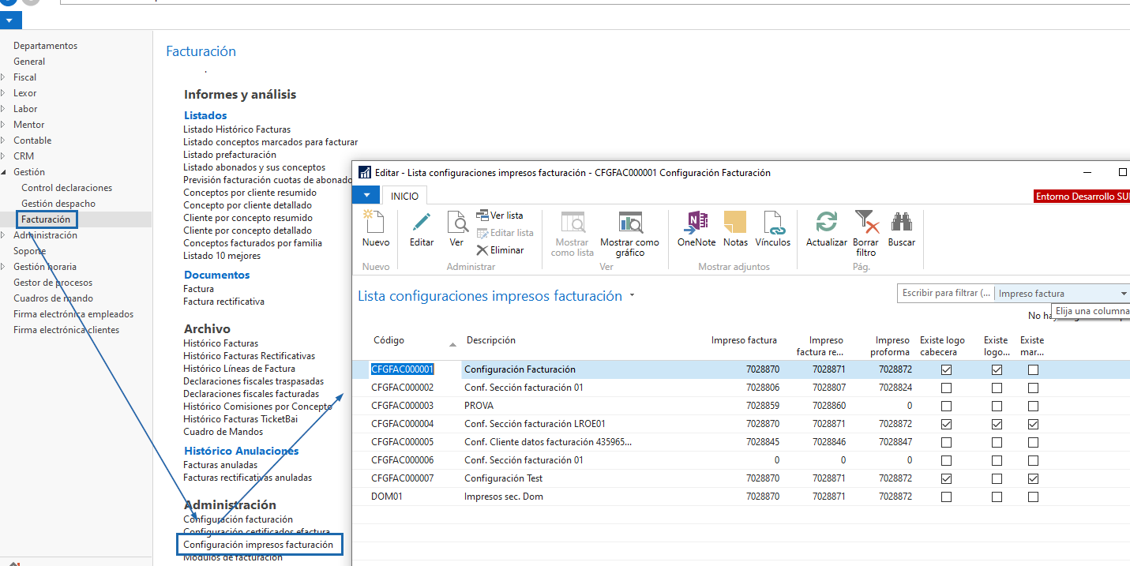The width and height of the screenshot is (1130, 566).
Task: Click the Escribir para filtrar field
Action: [945, 294]
